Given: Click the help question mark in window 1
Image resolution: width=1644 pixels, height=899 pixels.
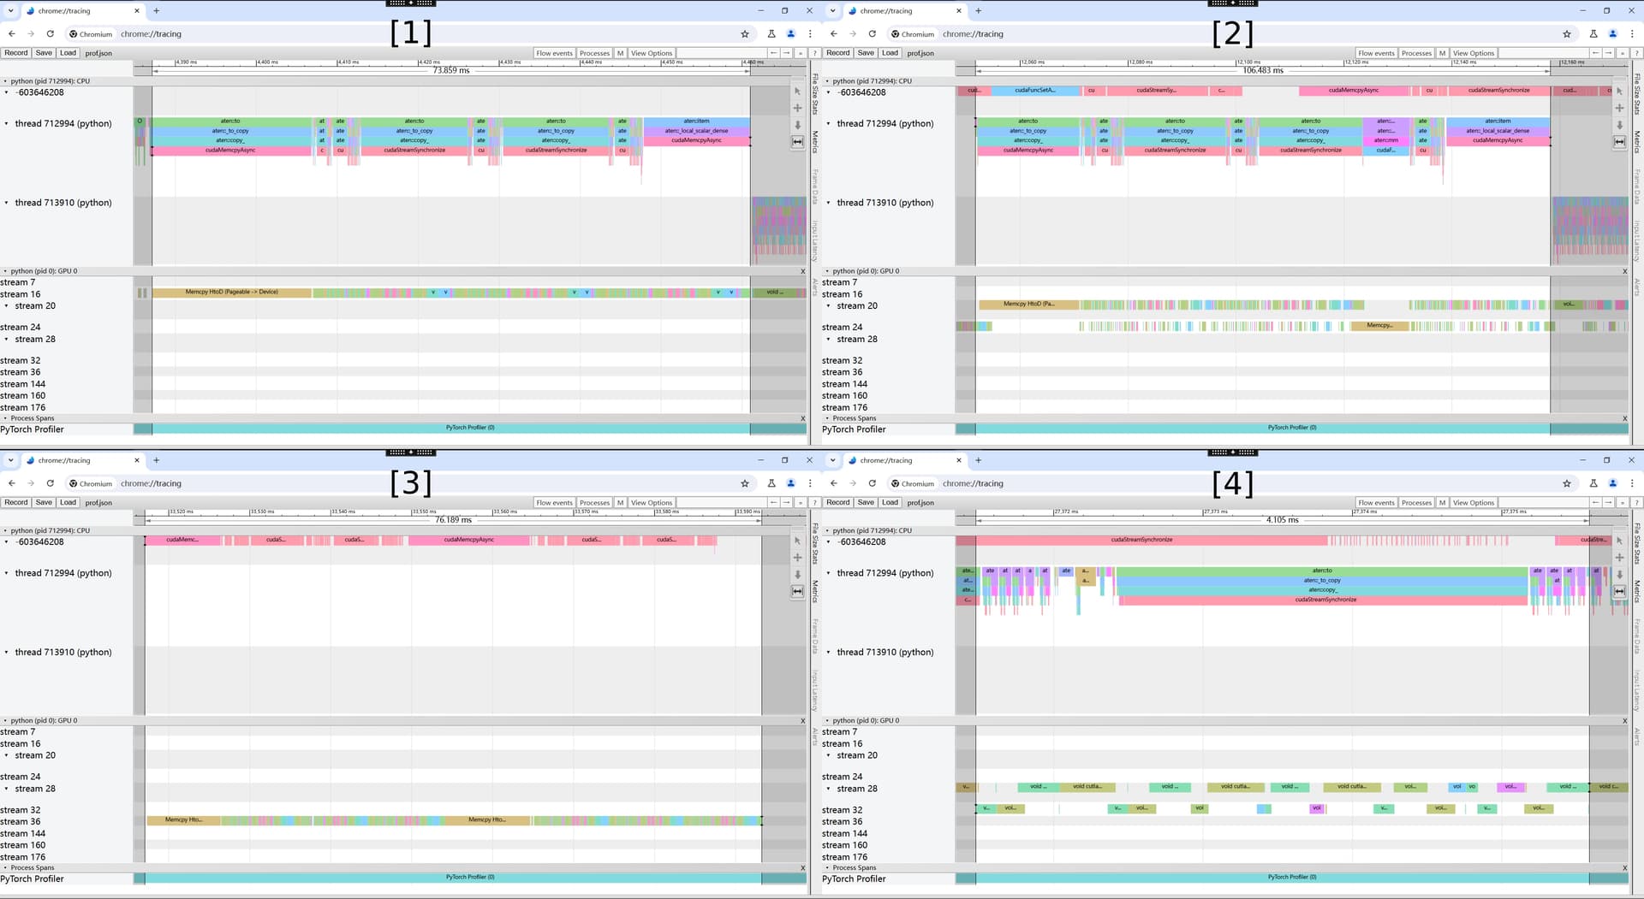Looking at the screenshot, I should point(814,53).
